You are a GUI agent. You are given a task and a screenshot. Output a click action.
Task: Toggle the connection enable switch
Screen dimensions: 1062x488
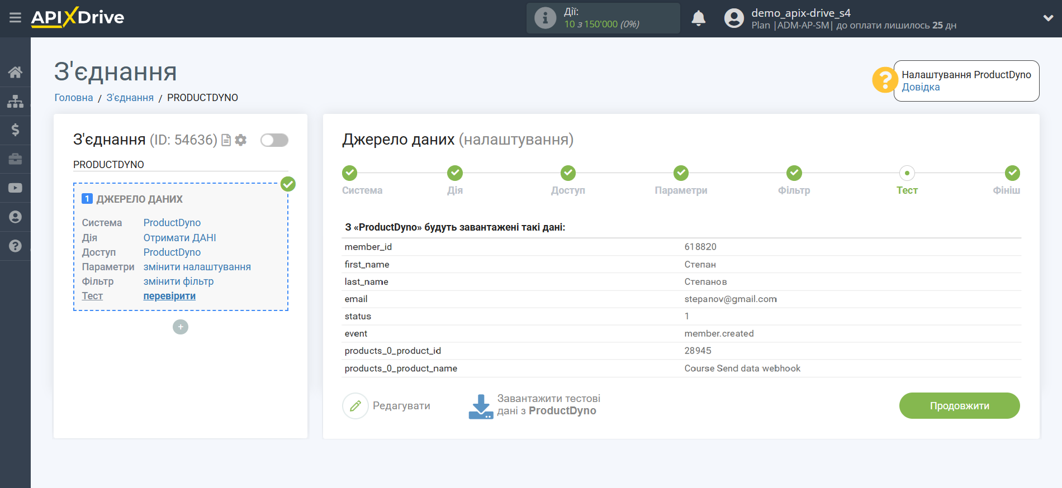click(x=274, y=140)
